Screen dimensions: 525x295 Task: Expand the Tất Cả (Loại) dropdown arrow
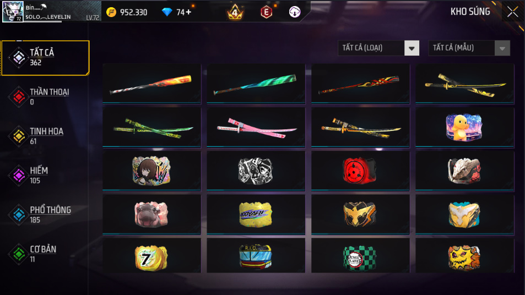coord(412,48)
